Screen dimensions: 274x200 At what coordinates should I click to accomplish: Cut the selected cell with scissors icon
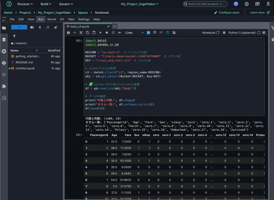pos(81,33)
